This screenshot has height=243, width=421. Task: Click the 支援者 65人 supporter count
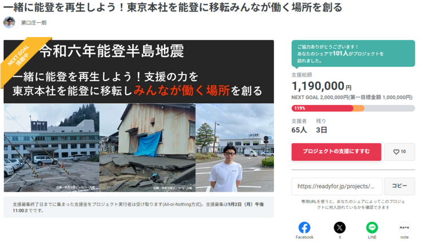click(x=299, y=126)
